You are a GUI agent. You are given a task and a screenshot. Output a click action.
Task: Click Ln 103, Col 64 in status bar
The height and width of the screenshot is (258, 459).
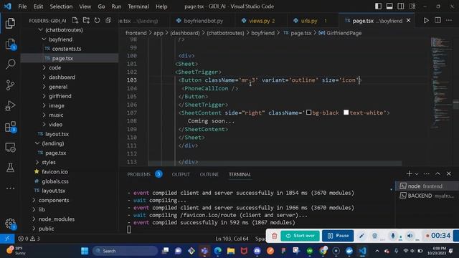click(232, 239)
